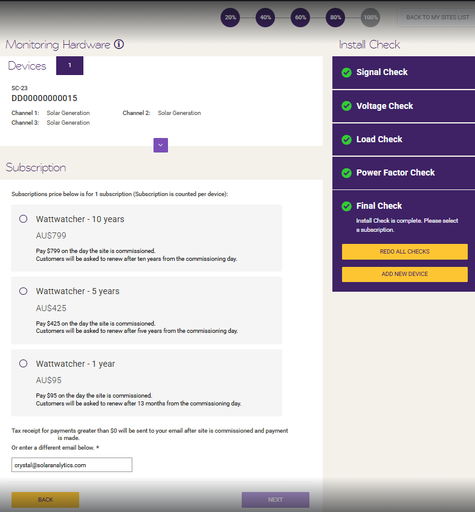This screenshot has height=512, width=475.
Task: Open the Power Factor Check panel row
Action: point(404,172)
